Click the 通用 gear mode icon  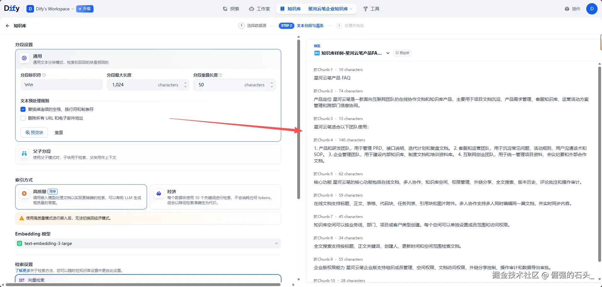(x=24, y=58)
